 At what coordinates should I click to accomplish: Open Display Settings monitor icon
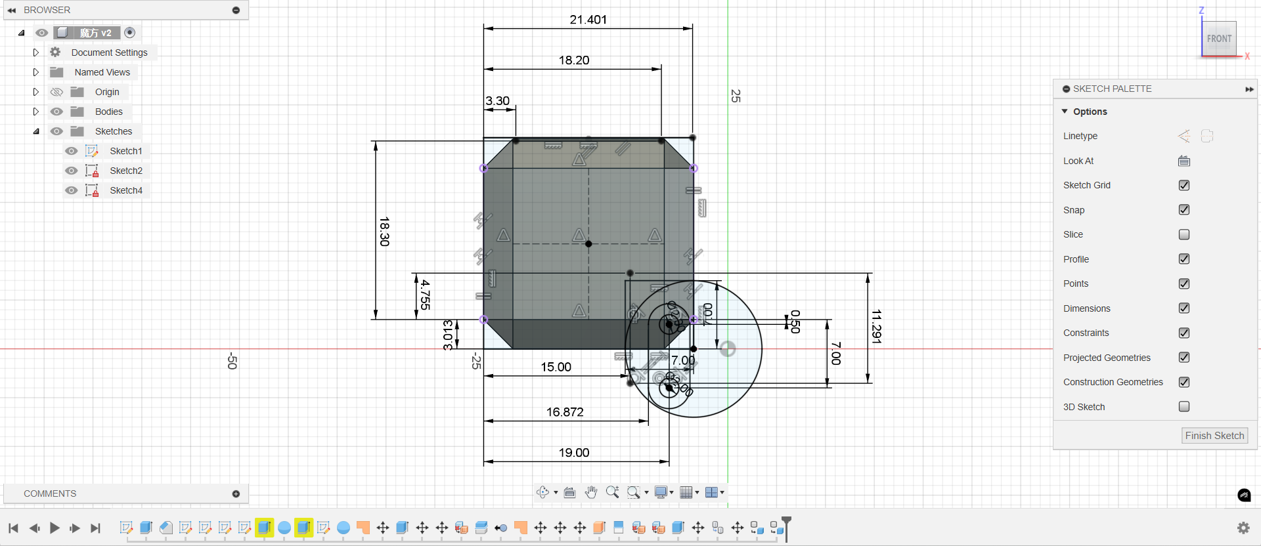click(661, 492)
